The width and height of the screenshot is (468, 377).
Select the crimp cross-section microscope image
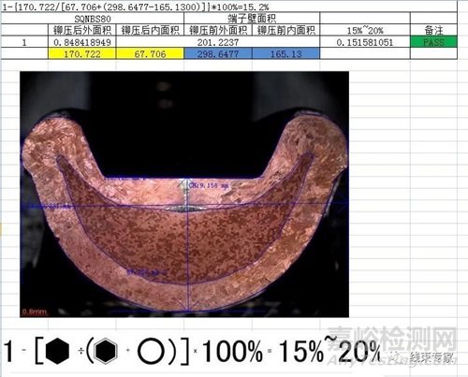[x=184, y=195]
